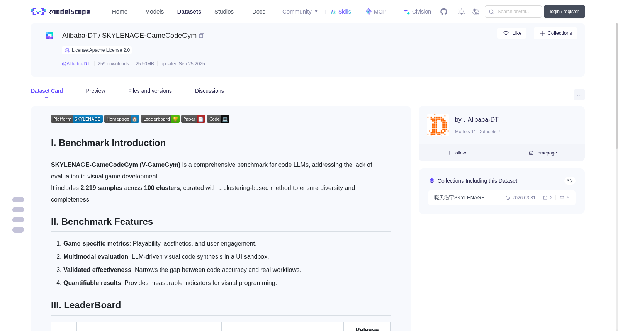Image resolution: width=618 pixels, height=331 pixels.
Task: Jump to first section via outline marker
Action: click(18, 200)
